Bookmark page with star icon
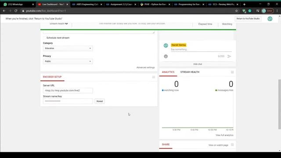This screenshot has height=158, width=281. (x=236, y=11)
